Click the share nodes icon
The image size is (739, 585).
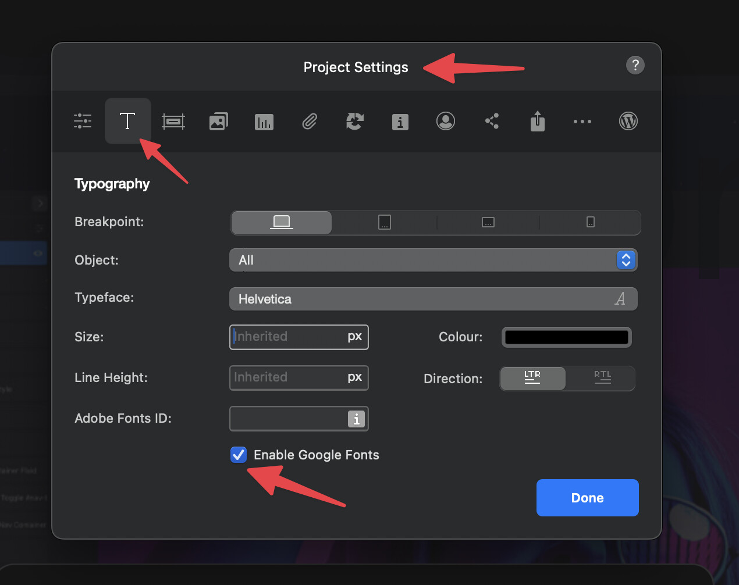click(492, 121)
